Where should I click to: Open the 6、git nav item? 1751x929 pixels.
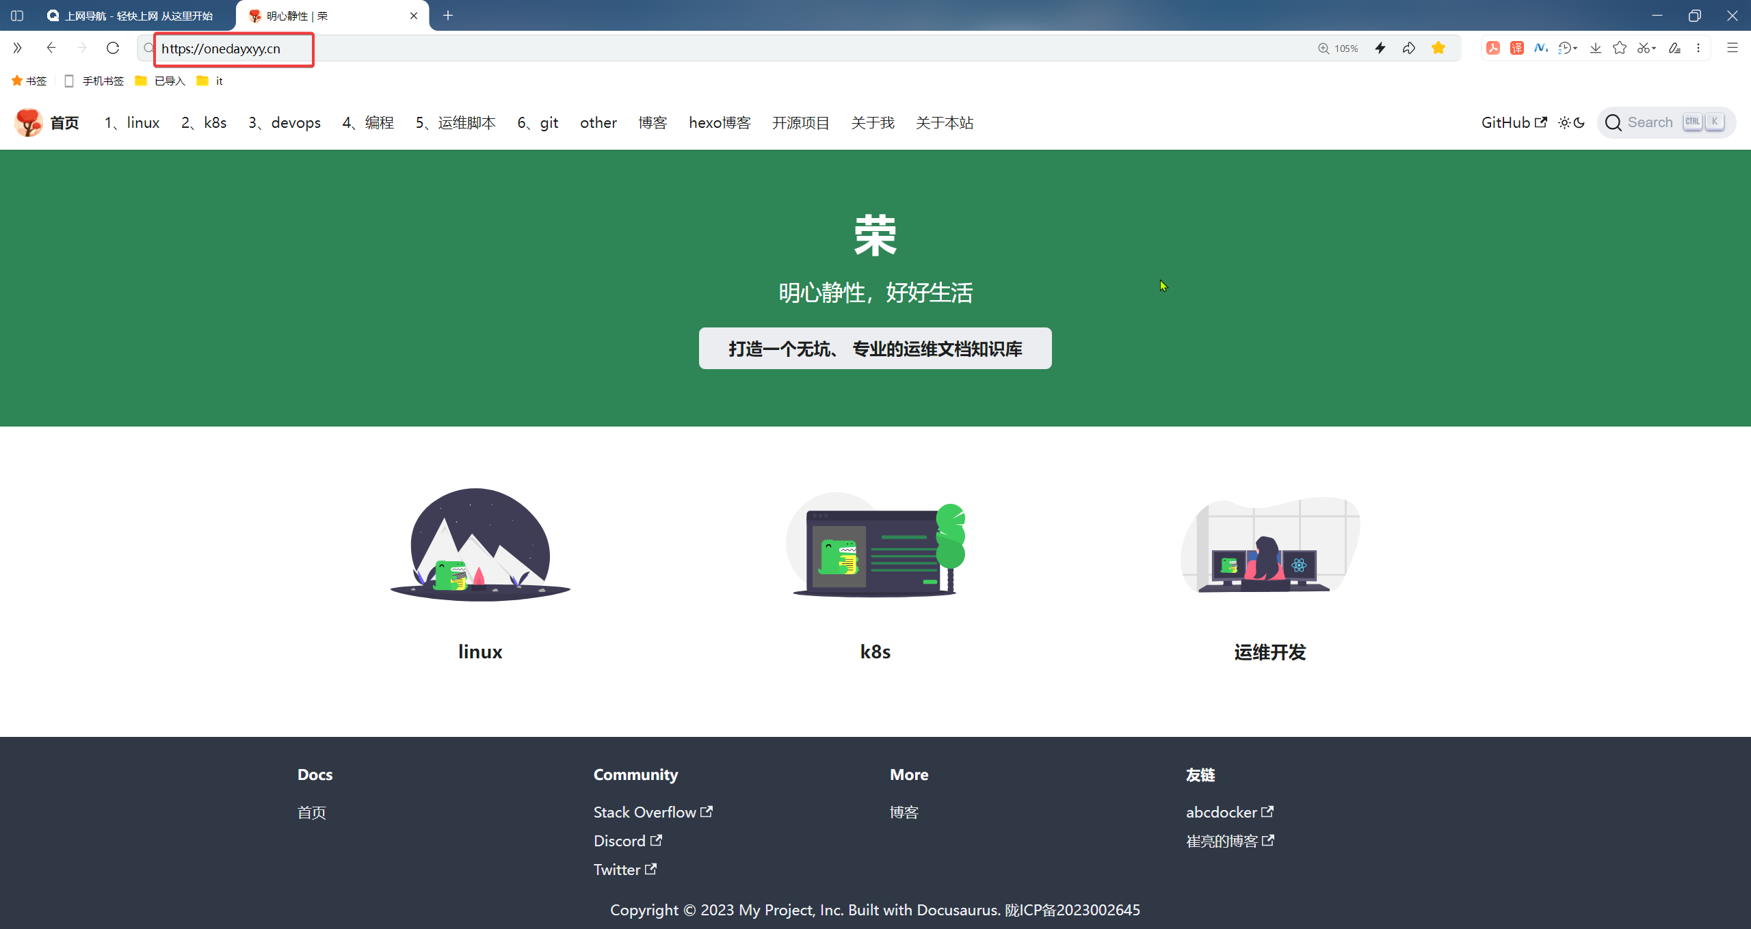[x=538, y=122]
